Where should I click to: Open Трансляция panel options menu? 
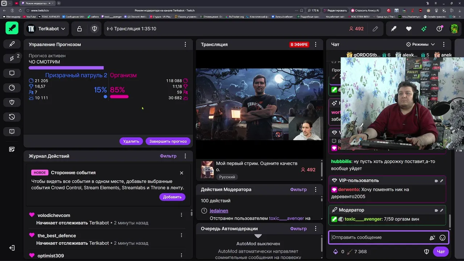(x=316, y=44)
